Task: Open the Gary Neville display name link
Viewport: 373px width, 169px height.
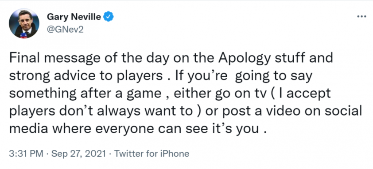Action: tap(74, 17)
